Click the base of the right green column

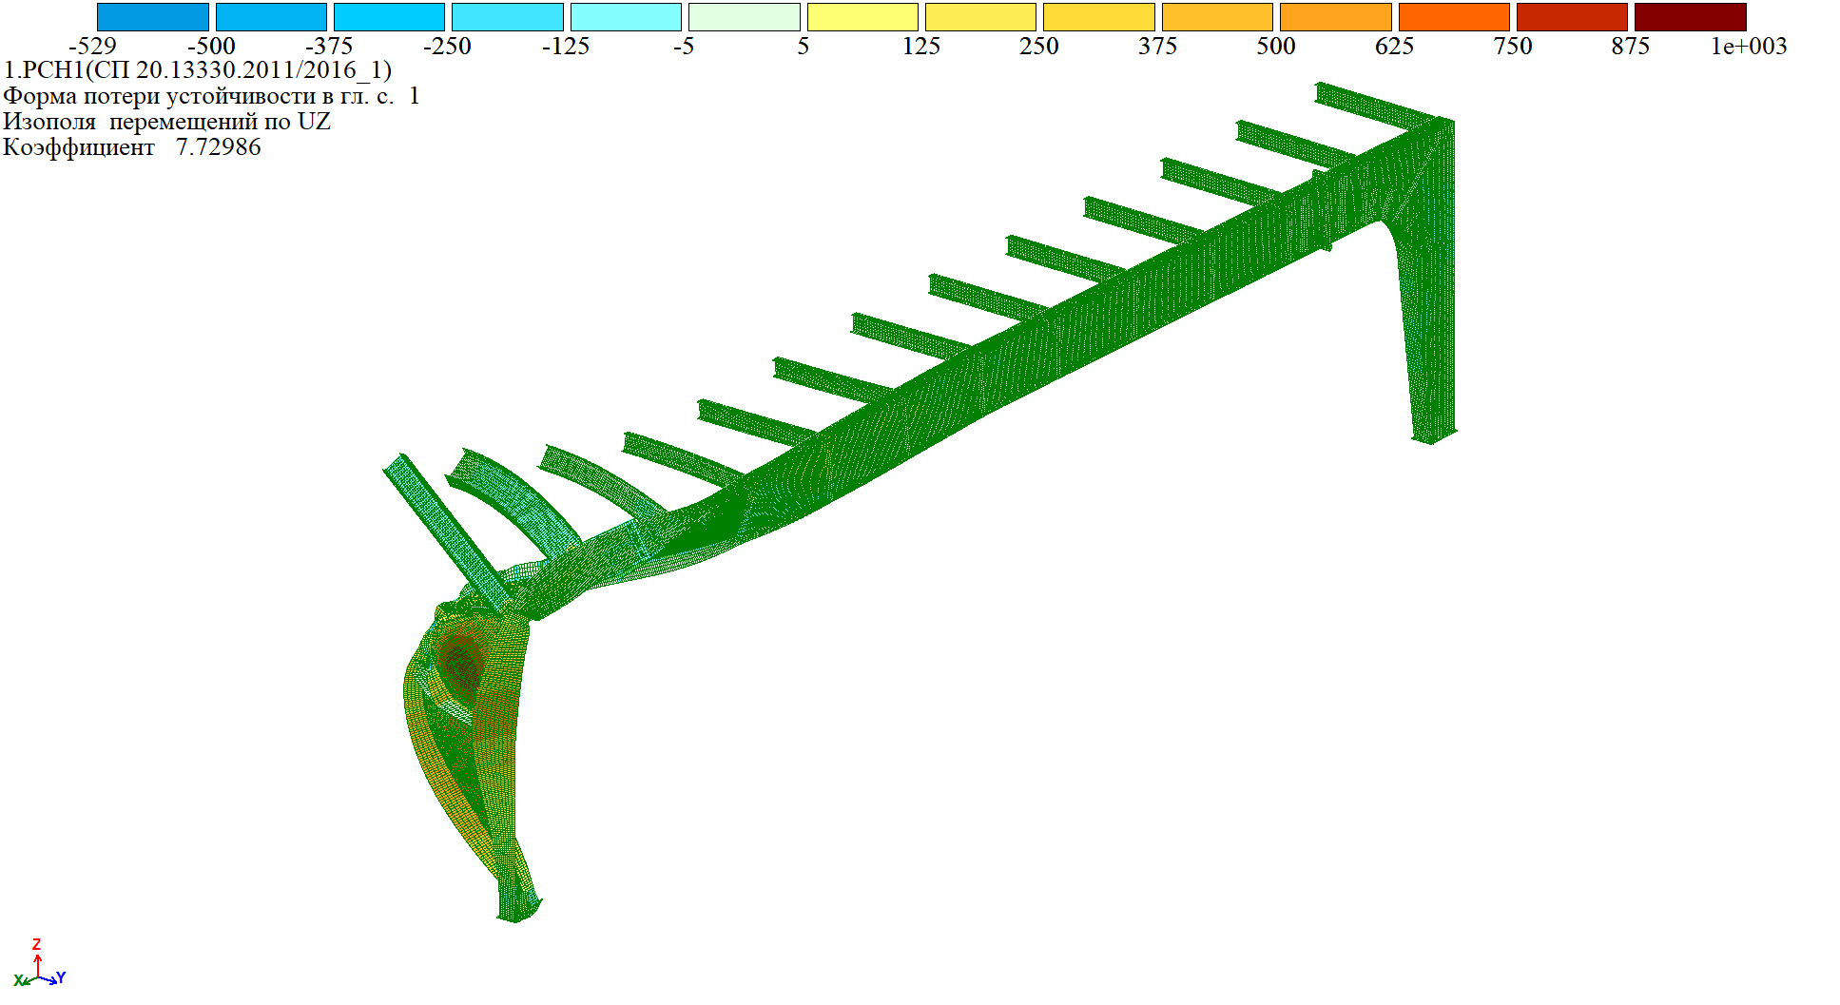[1433, 436]
